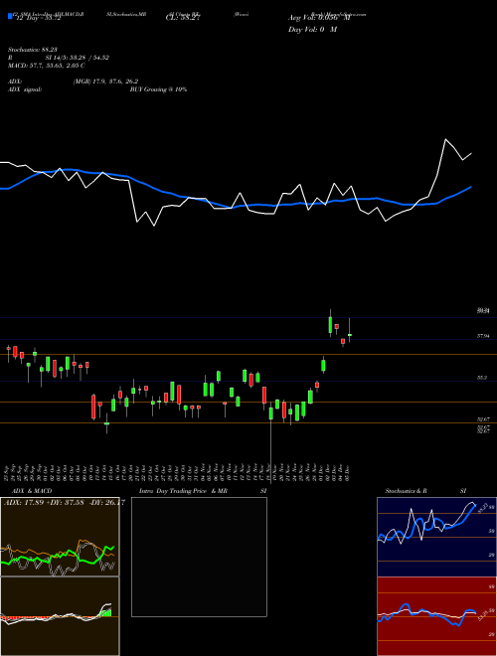
Task: Click the "ADX signal:" label
Action: (25, 89)
